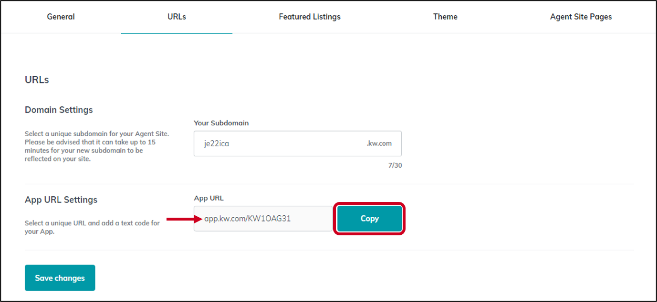
Task: Select the URLs tab
Action: coord(177,17)
